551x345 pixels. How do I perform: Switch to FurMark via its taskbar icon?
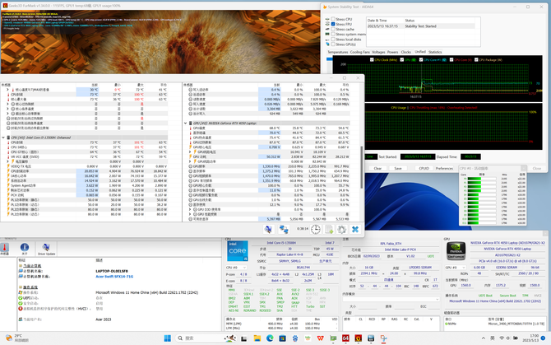358,338
